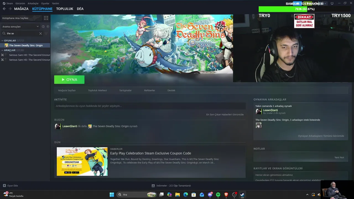Sort by recent activity clock icon
Image resolution: width=354 pixels, height=199 pixels.
click(x=43, y=27)
